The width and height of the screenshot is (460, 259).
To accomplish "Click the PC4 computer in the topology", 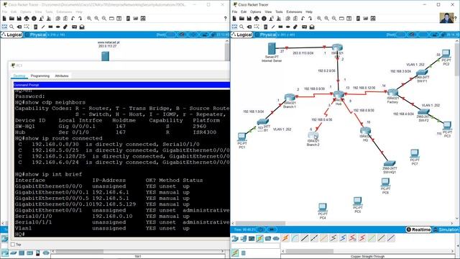I will [323, 207].
